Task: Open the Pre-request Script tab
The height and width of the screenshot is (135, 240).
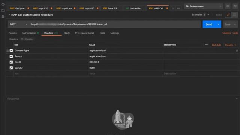Action: pyautogui.click(x=84, y=33)
